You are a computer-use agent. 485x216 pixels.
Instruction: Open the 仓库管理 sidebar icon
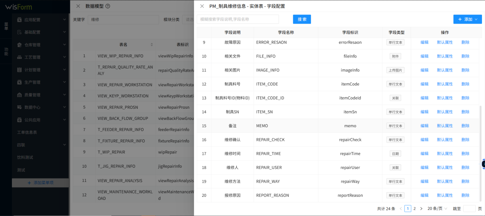pyautogui.click(x=20, y=45)
